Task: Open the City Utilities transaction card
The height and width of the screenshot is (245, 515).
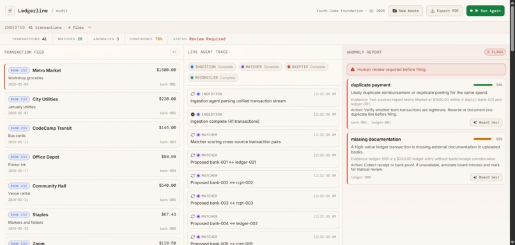Action: pos(92,106)
